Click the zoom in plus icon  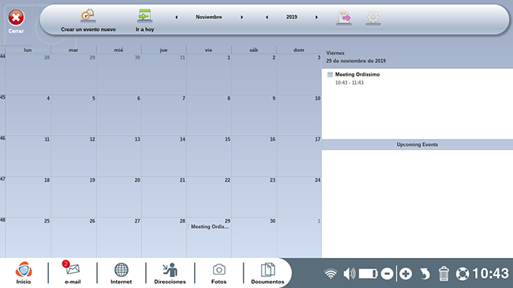(x=406, y=274)
